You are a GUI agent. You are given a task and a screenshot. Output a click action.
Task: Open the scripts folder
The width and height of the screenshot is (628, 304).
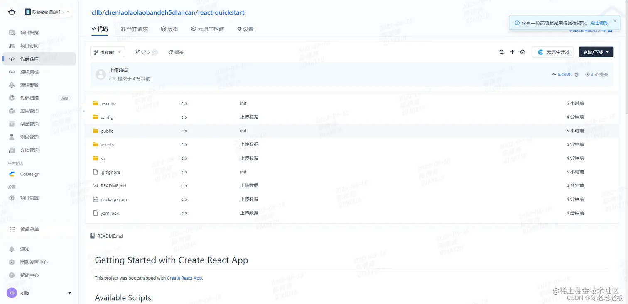click(x=107, y=145)
